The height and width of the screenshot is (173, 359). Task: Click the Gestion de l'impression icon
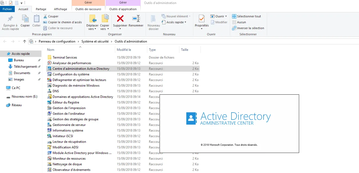[x=49, y=108]
